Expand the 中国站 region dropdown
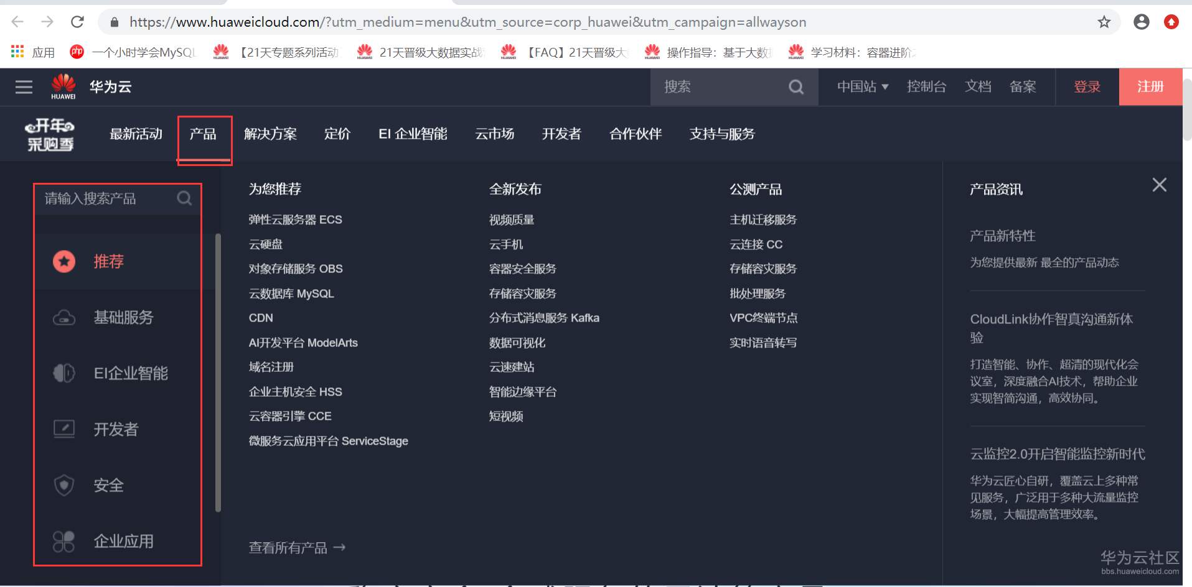 click(863, 87)
